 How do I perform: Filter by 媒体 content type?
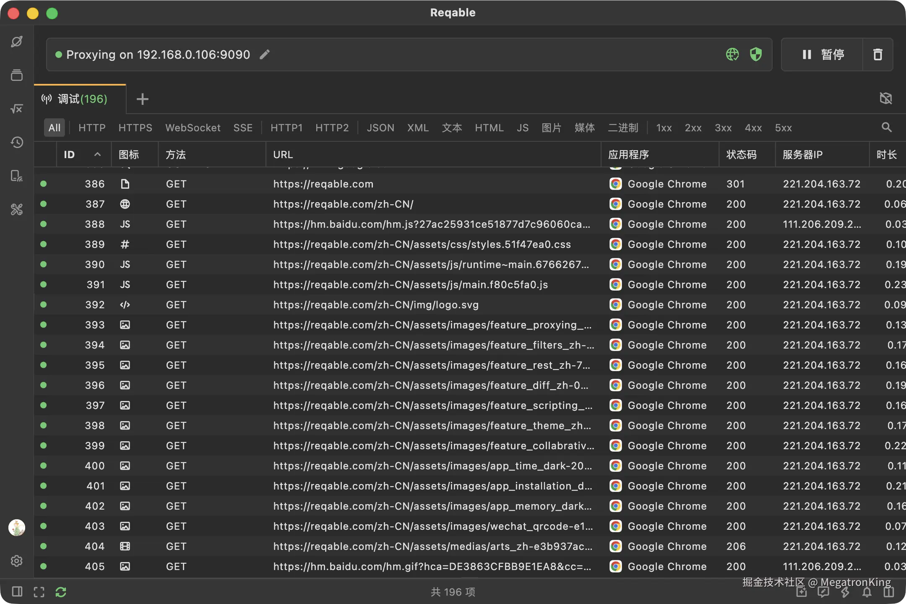585,128
